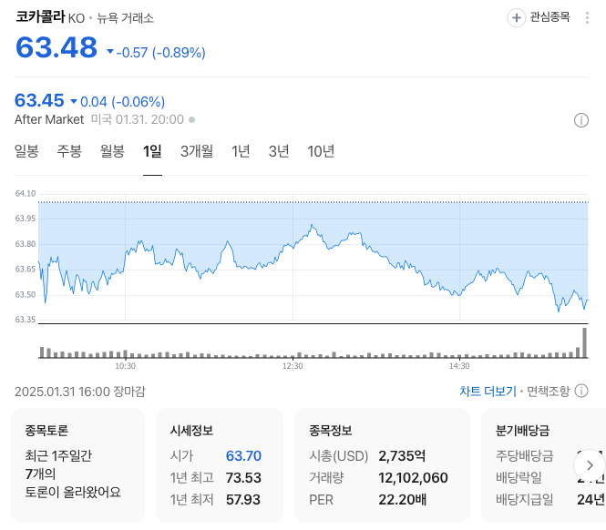Image resolution: width=606 pixels, height=530 pixels.
Task: Click the 12:30 time axis label
Action: pos(293,366)
